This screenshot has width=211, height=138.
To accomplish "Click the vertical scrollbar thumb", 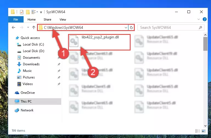I will pyautogui.click(x=205, y=44).
